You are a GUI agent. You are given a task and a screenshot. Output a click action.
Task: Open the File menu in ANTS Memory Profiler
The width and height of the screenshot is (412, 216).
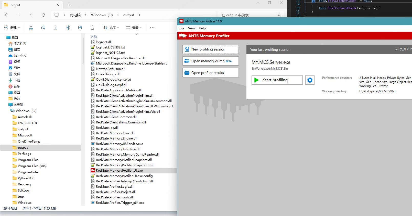point(182,28)
